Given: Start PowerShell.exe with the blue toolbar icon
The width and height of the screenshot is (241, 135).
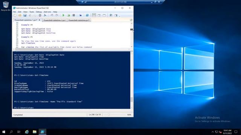Looking at the screenshot, I should point(87,15).
